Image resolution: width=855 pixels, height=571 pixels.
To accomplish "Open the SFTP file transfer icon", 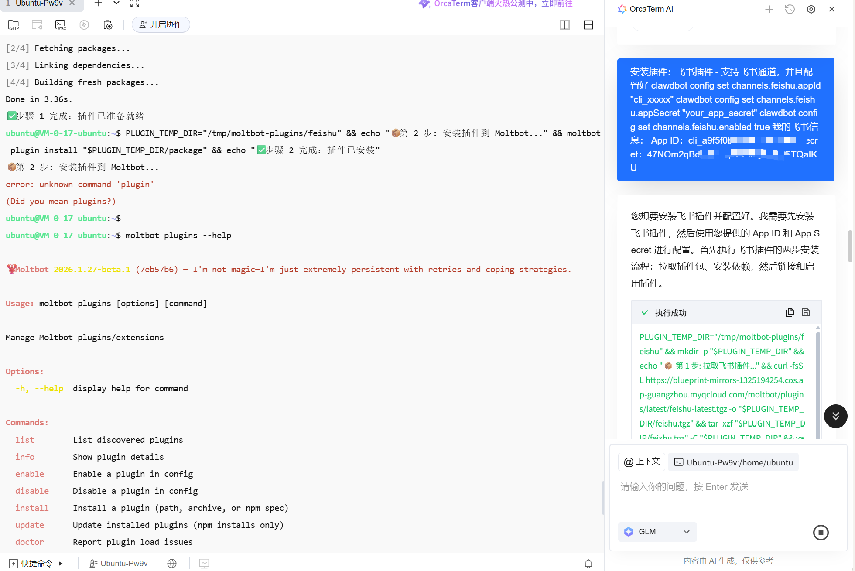I will 14,25.
